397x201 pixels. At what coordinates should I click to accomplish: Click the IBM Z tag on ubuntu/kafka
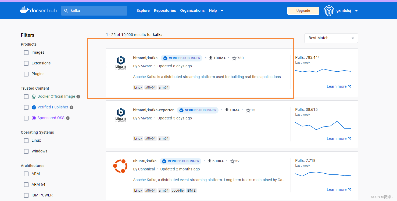point(191,191)
